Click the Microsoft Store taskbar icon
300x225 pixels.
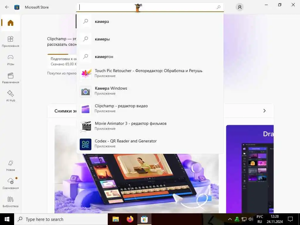point(144,219)
